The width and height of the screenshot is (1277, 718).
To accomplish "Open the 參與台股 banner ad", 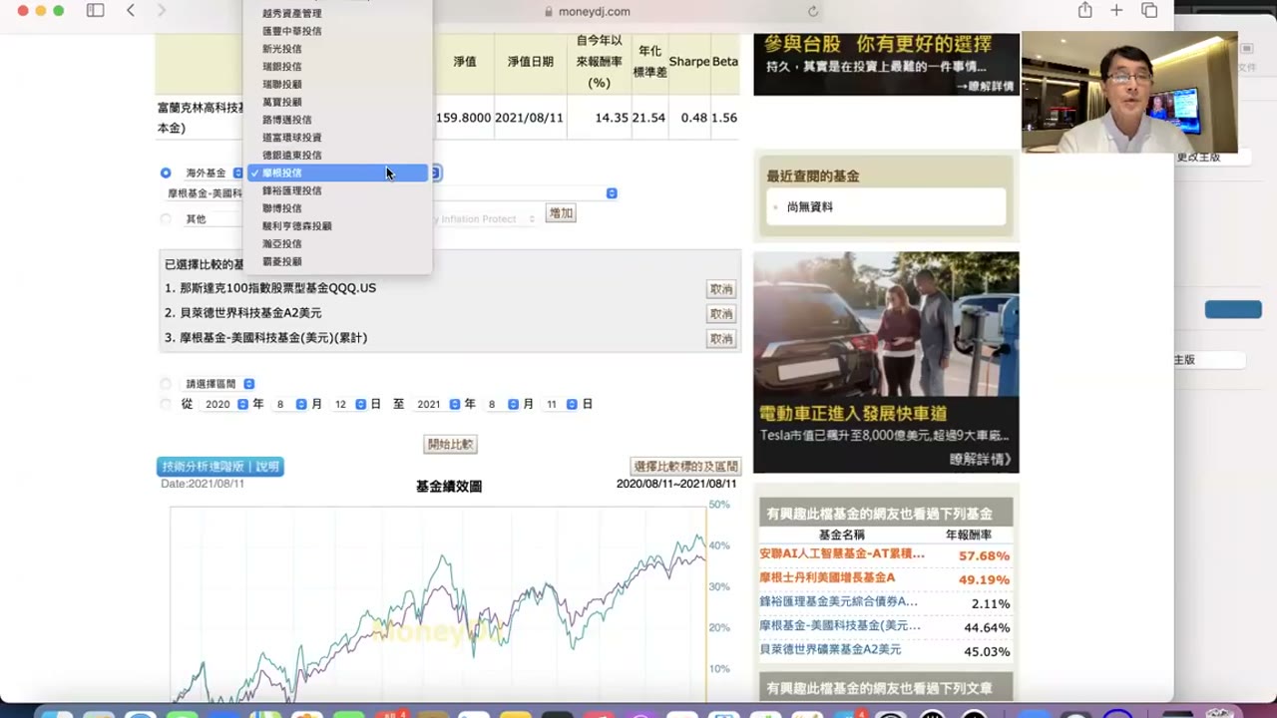I will click(x=886, y=63).
